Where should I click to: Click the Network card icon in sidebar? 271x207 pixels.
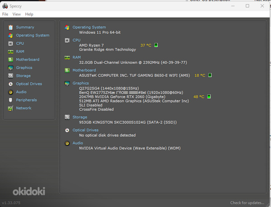(x=10, y=108)
